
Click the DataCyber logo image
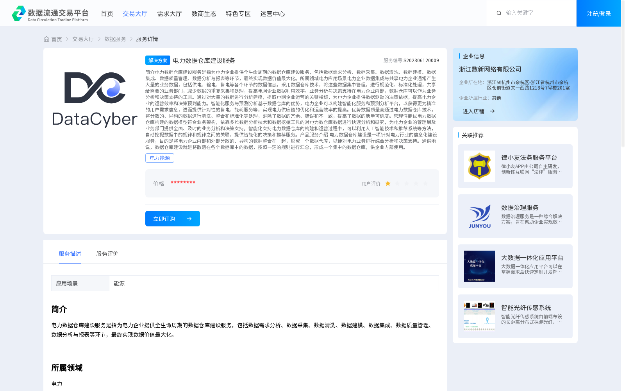coord(95,100)
